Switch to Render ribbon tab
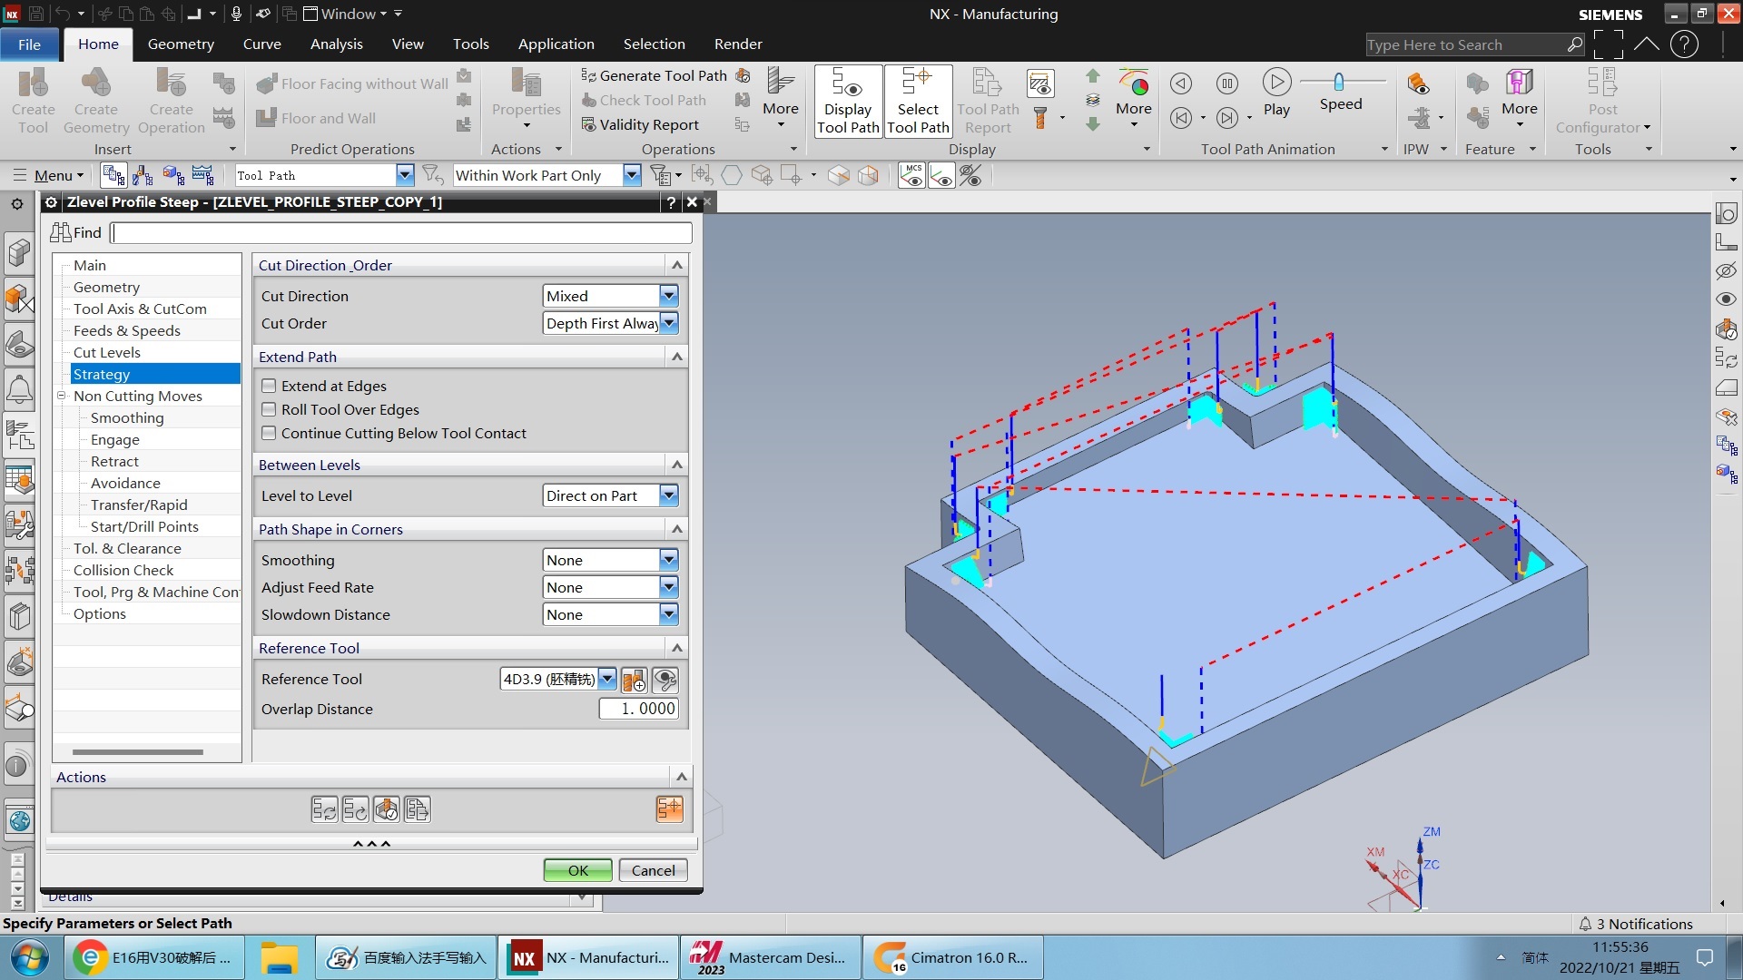 point(737,44)
